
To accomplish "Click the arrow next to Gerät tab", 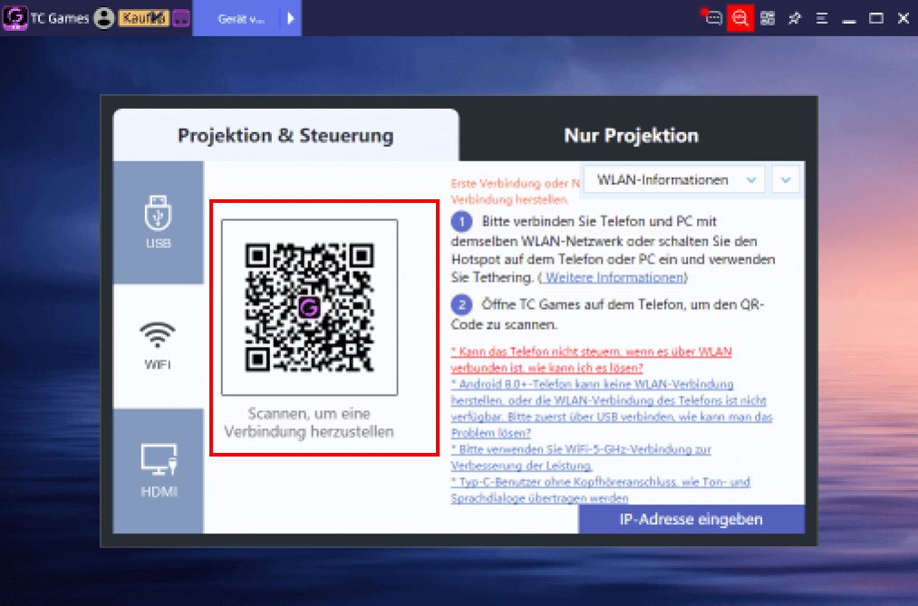I will [x=291, y=19].
